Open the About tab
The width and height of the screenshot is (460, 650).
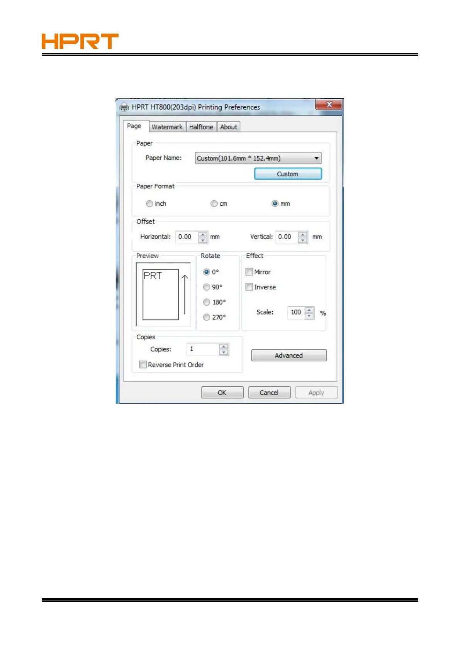229,127
